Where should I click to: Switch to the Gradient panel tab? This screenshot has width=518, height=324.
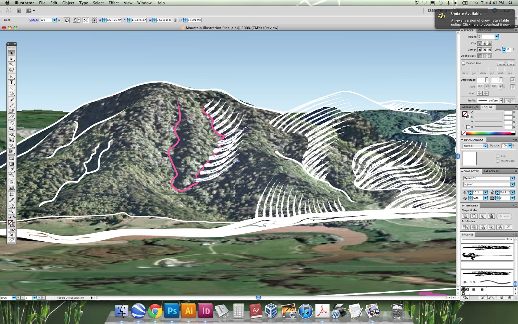[x=485, y=30]
